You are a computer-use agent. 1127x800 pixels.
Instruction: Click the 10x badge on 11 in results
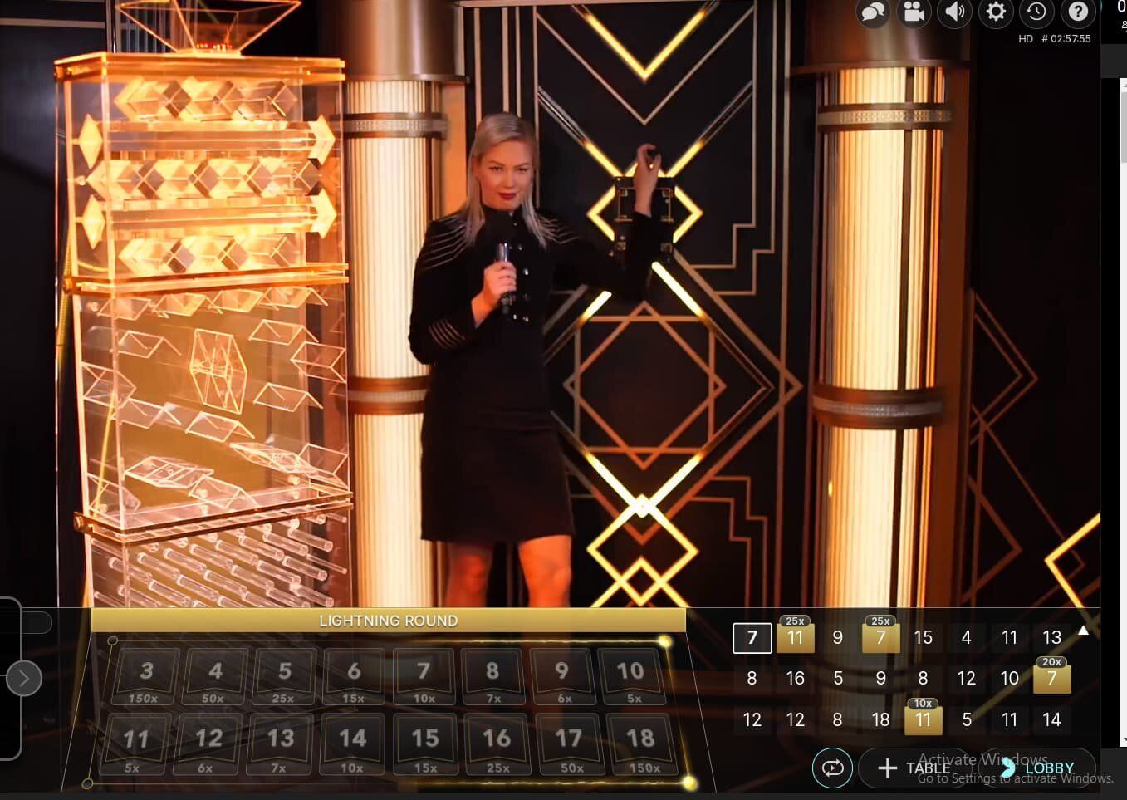[x=923, y=703]
